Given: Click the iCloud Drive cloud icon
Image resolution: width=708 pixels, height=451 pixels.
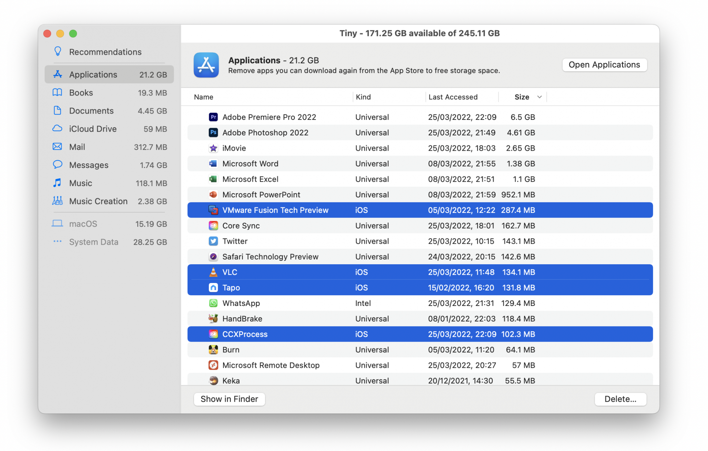Looking at the screenshot, I should coord(57,129).
